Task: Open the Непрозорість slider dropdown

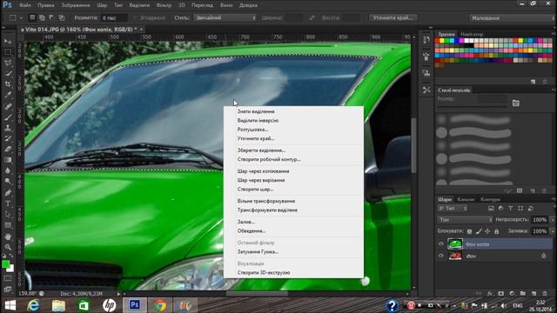Action: coord(553,220)
